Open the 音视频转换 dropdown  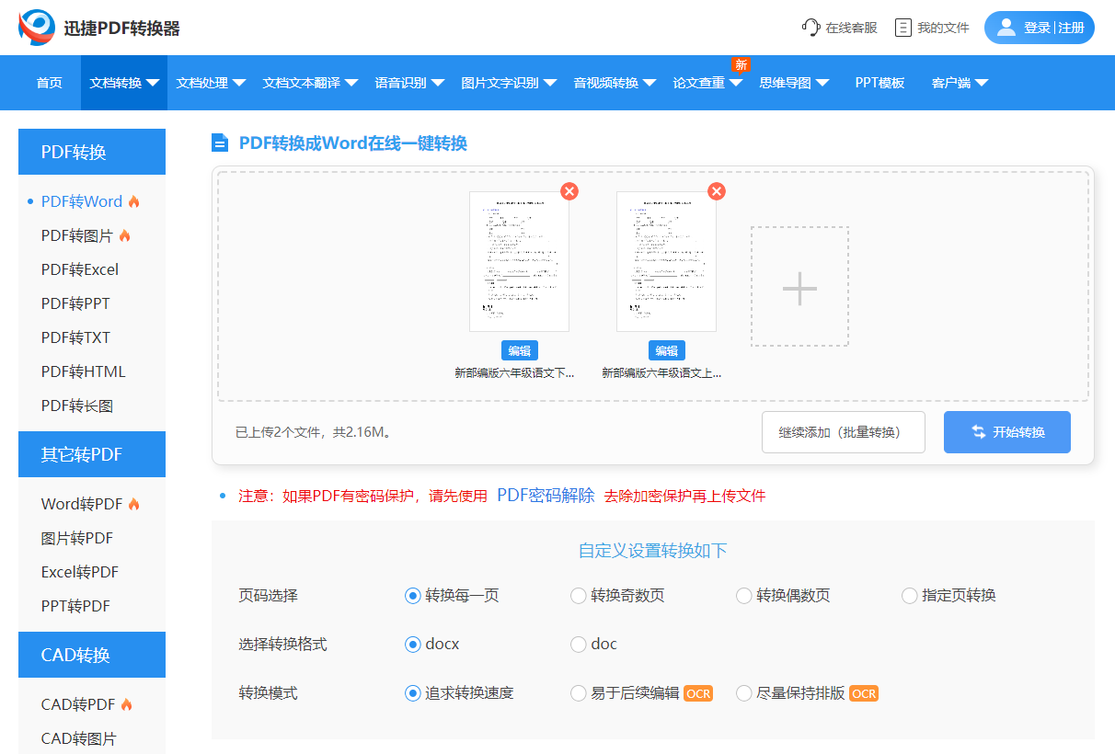point(612,82)
